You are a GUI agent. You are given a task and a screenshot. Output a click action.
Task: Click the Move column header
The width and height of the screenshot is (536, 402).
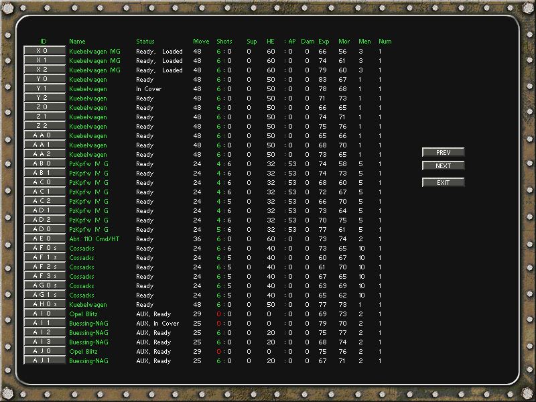201,42
